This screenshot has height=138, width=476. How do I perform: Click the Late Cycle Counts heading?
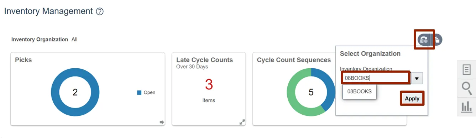[x=205, y=60]
